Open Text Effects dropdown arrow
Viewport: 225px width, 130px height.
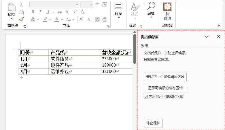tap(37, 20)
